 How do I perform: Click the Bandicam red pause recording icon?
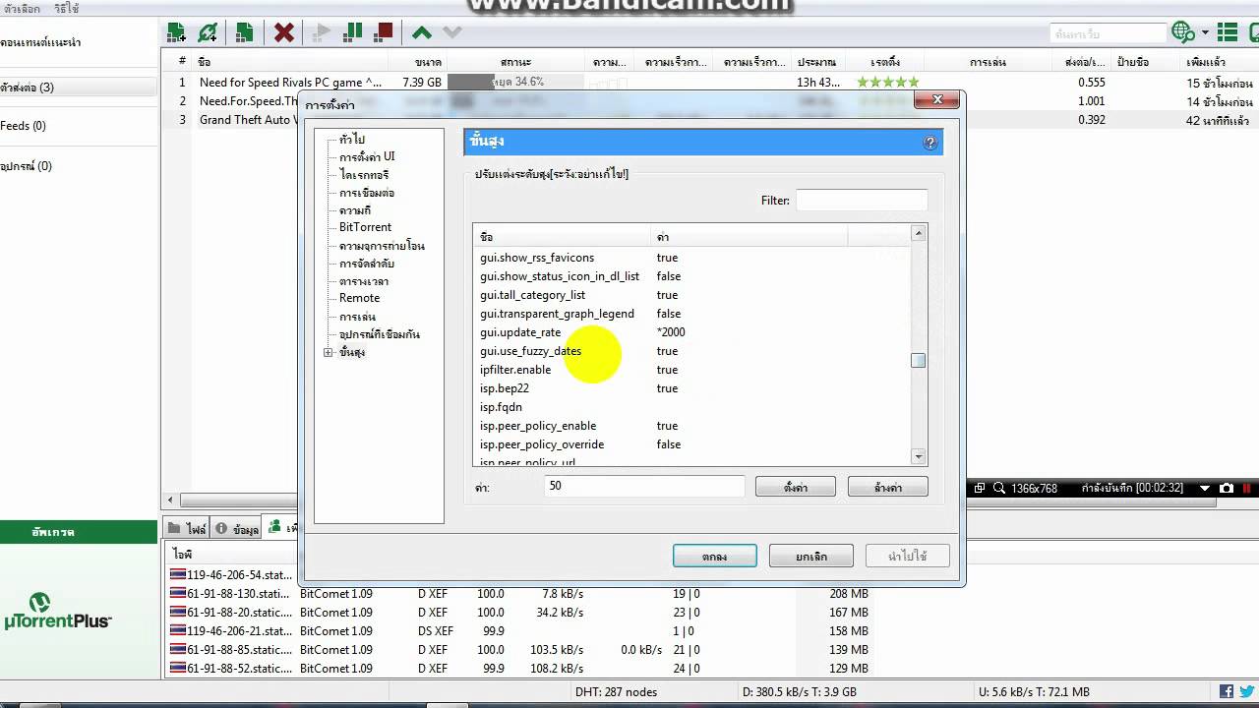click(1247, 488)
